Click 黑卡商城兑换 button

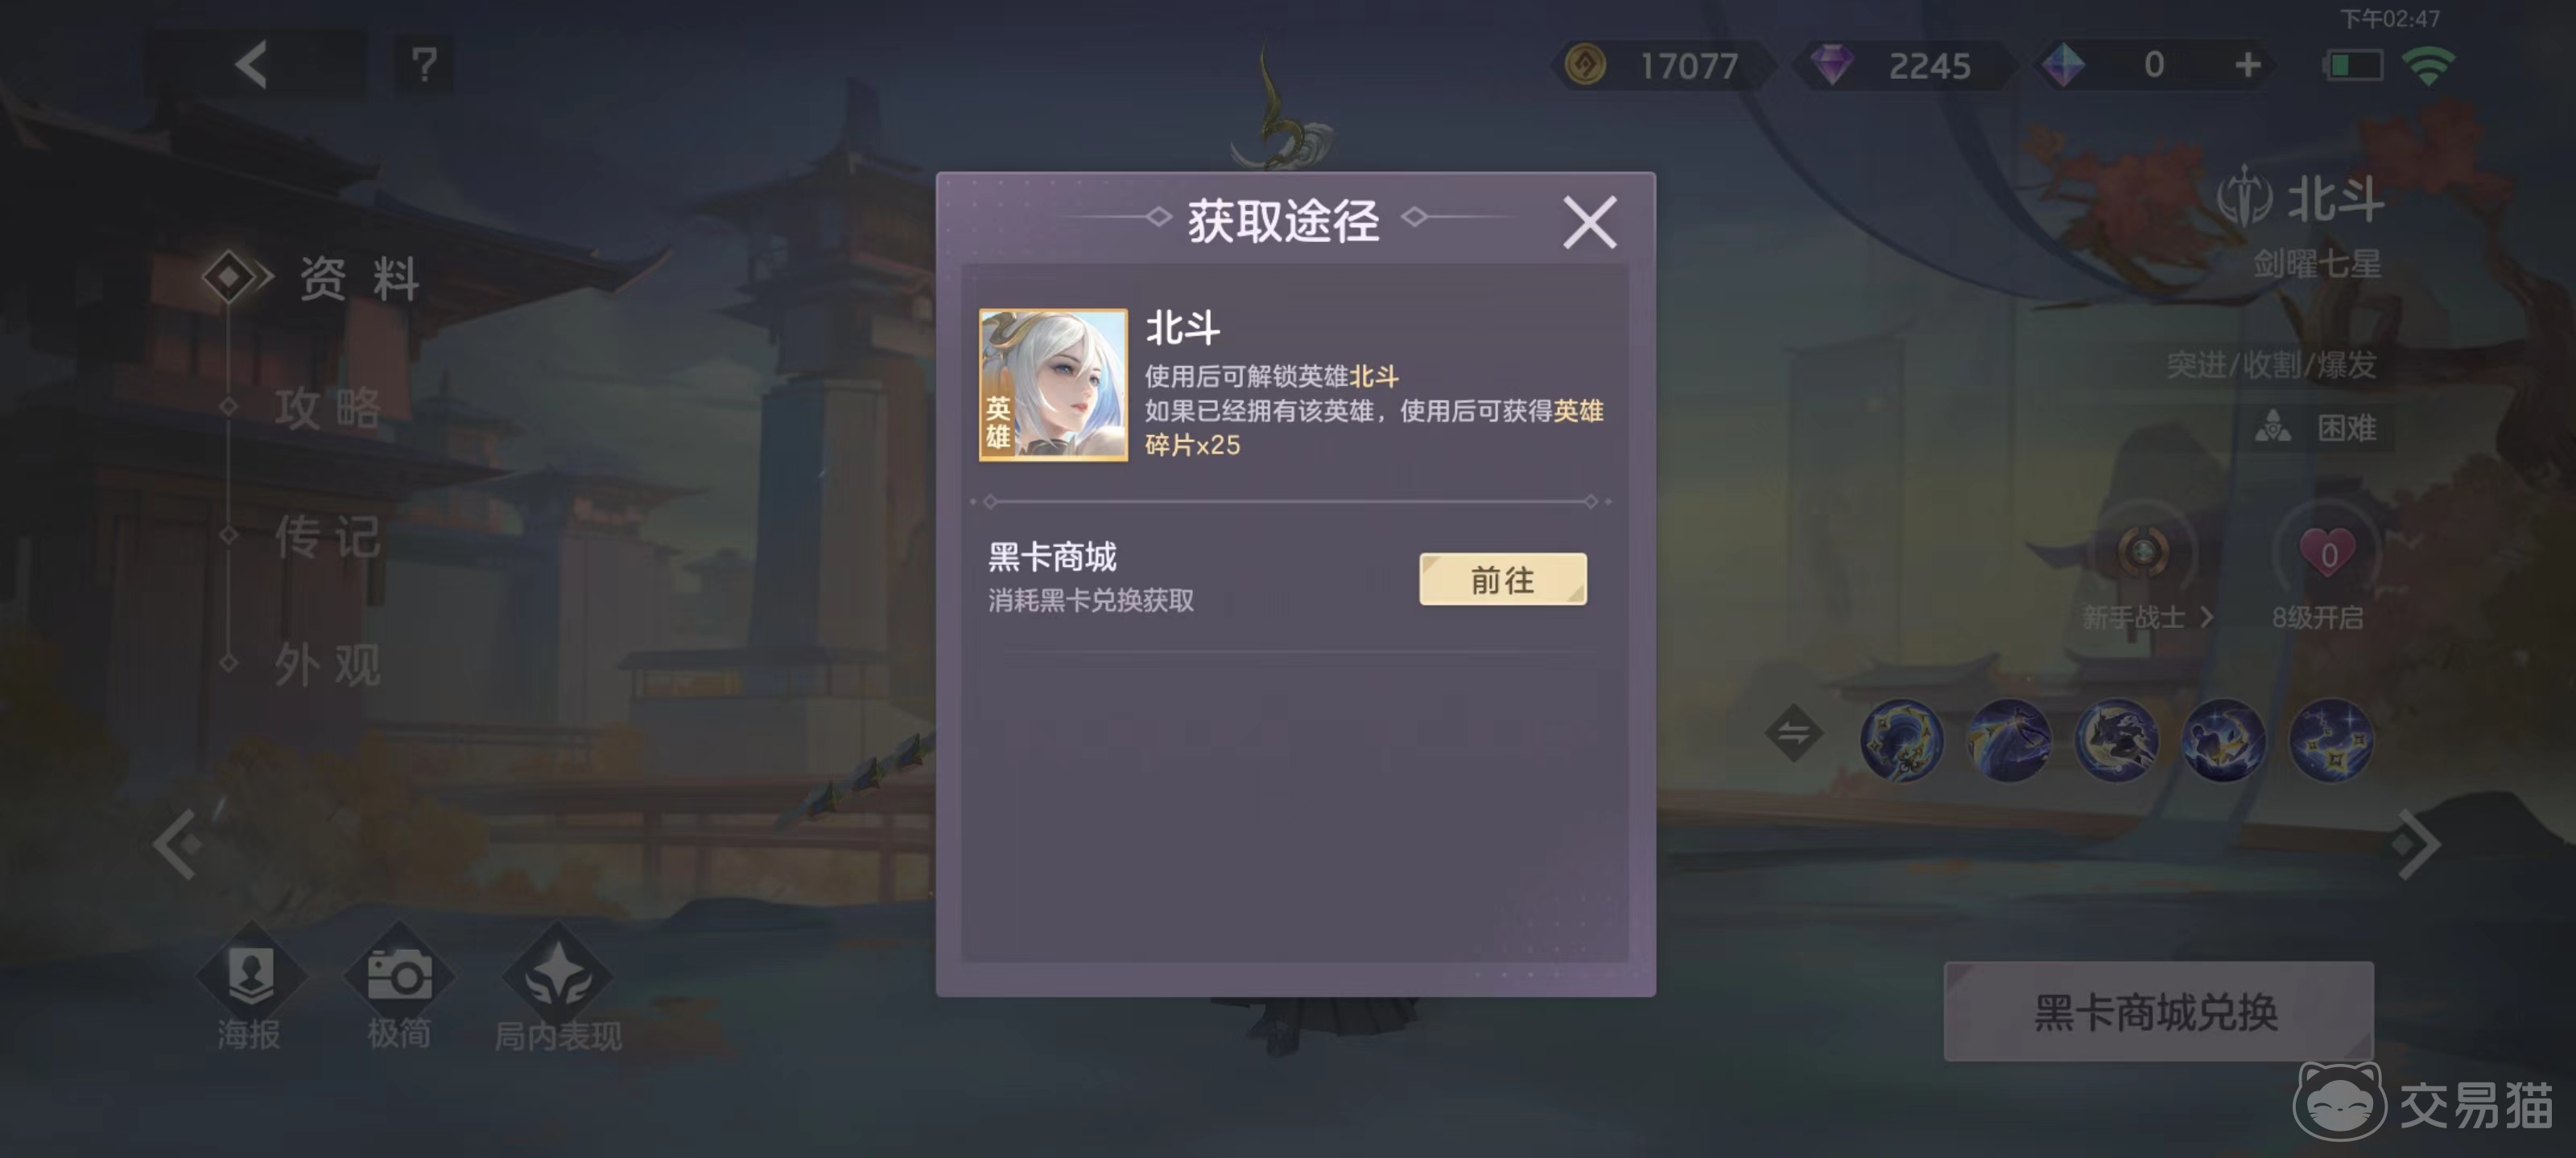2158,1011
